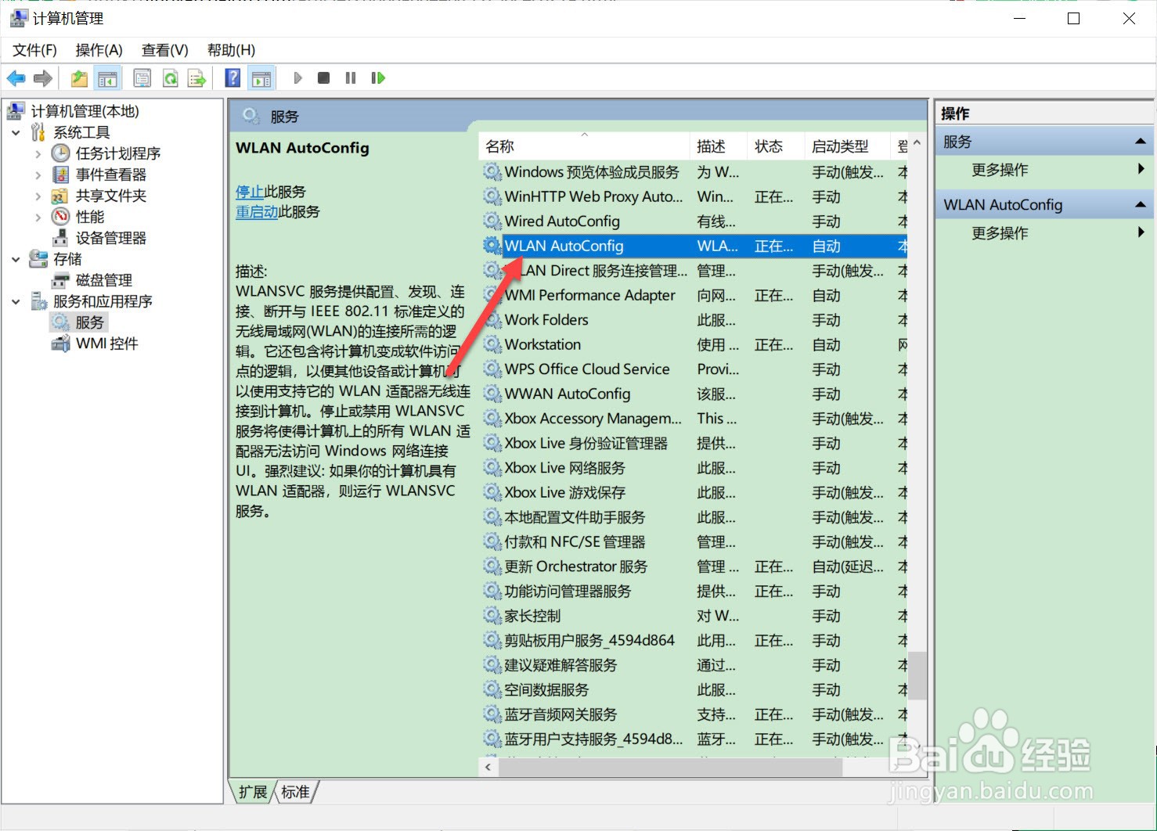Click the Refresh toolbar icon

point(170,78)
